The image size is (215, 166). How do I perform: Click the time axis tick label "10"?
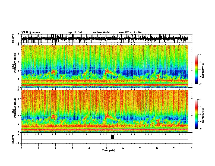[191, 148]
